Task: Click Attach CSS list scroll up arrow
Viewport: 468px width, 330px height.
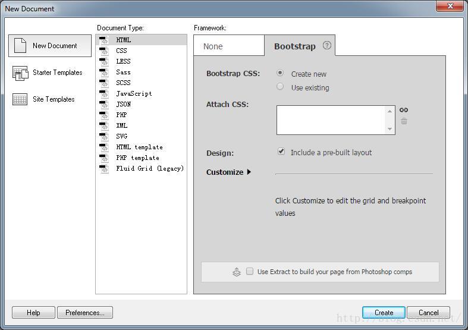Action: point(390,111)
